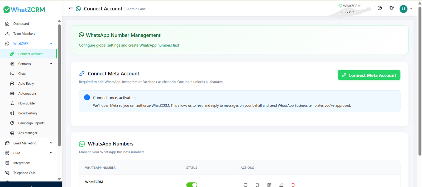Screen dimensions: 422x187
Task: Open the user profile avatar
Action: (x=403, y=9)
